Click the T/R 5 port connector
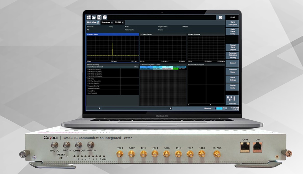This screenshot has width=303, height=174. pos(167,154)
